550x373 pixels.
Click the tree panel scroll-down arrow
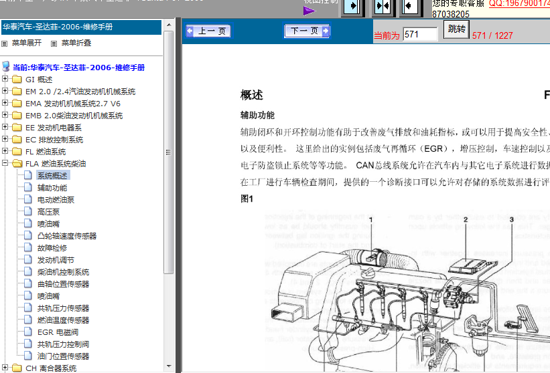(169, 367)
